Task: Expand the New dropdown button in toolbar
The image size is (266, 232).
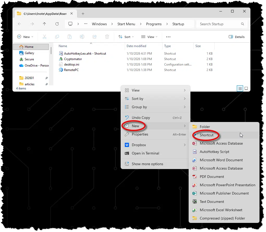Action: point(25,37)
